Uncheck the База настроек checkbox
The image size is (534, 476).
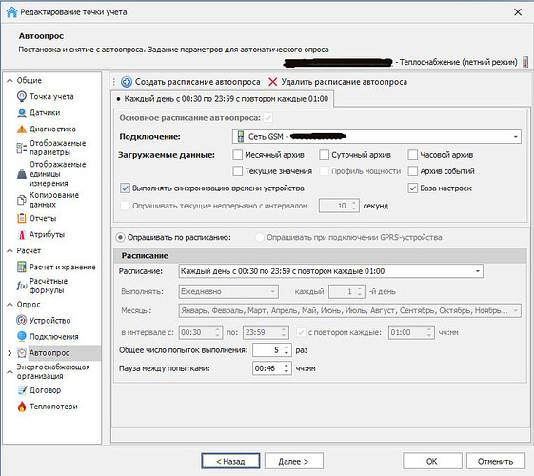click(413, 188)
